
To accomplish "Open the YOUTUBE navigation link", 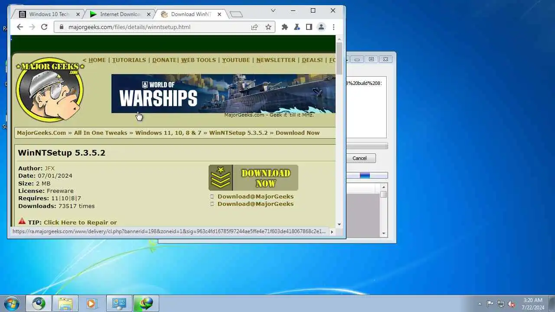I will tap(236, 60).
